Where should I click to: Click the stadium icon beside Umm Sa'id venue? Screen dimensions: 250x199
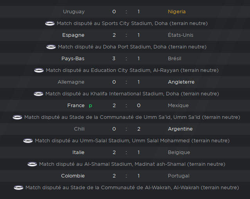pyautogui.click(x=17, y=117)
